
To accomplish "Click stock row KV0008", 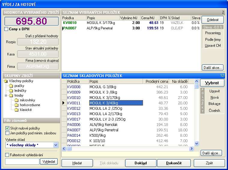I will click(x=128, y=87).
